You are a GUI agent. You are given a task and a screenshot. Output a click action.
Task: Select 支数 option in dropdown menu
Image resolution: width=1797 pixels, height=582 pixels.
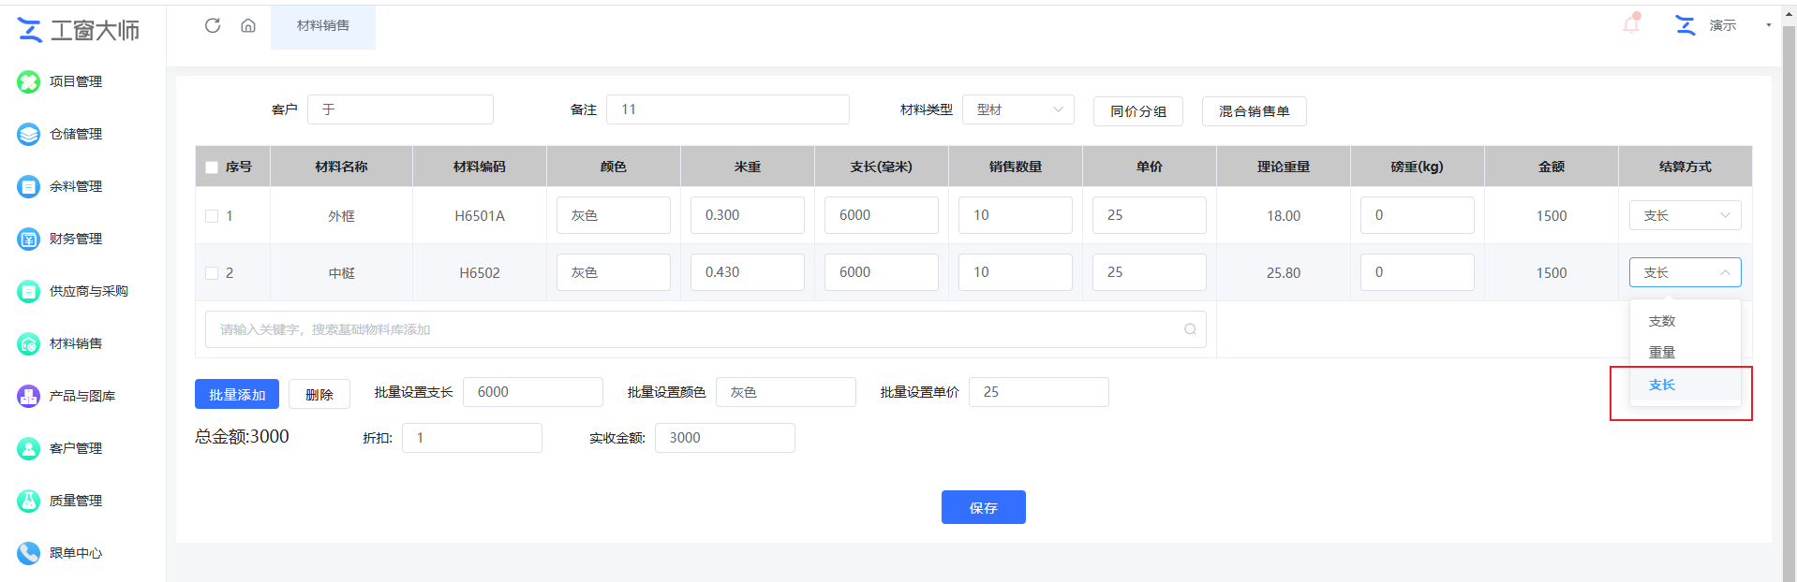pos(1662,321)
